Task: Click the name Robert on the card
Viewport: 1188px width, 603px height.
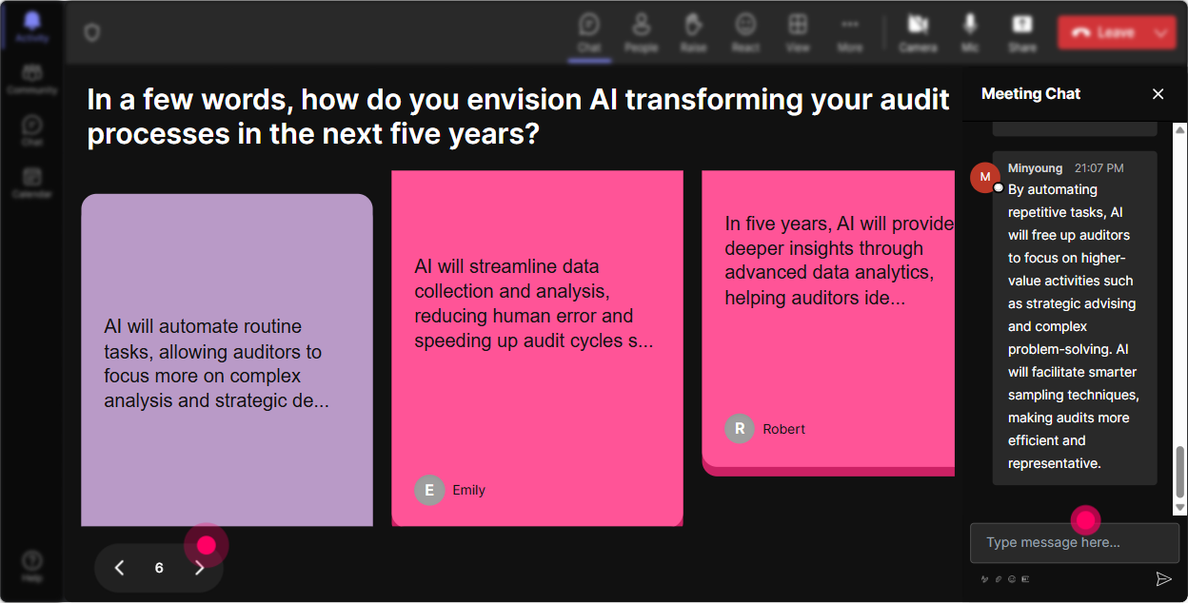Action: (784, 429)
